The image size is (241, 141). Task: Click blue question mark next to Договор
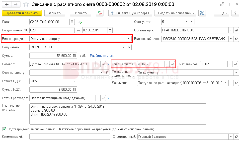pos(108,64)
